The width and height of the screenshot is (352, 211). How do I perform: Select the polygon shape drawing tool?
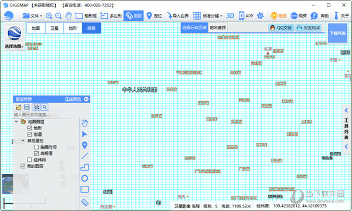[x=84, y=167]
